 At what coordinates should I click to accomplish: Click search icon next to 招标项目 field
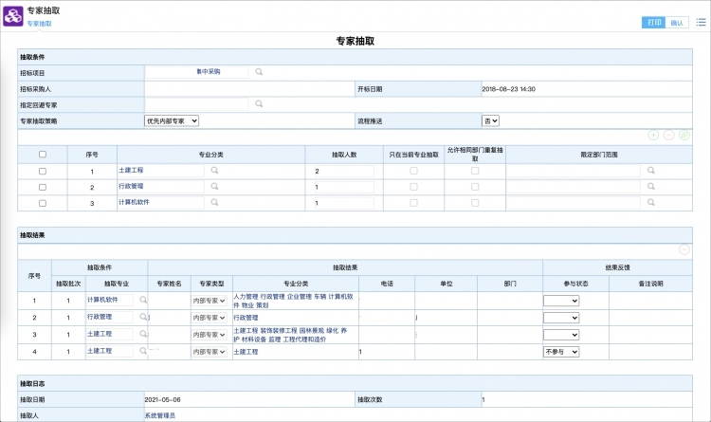[259, 71]
